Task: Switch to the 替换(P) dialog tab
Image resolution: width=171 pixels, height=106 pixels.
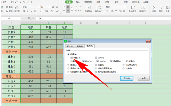Action: [80, 46]
